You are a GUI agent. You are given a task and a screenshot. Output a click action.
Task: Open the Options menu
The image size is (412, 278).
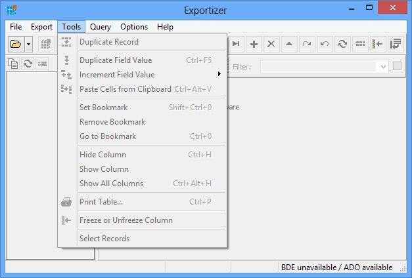pyautogui.click(x=134, y=27)
